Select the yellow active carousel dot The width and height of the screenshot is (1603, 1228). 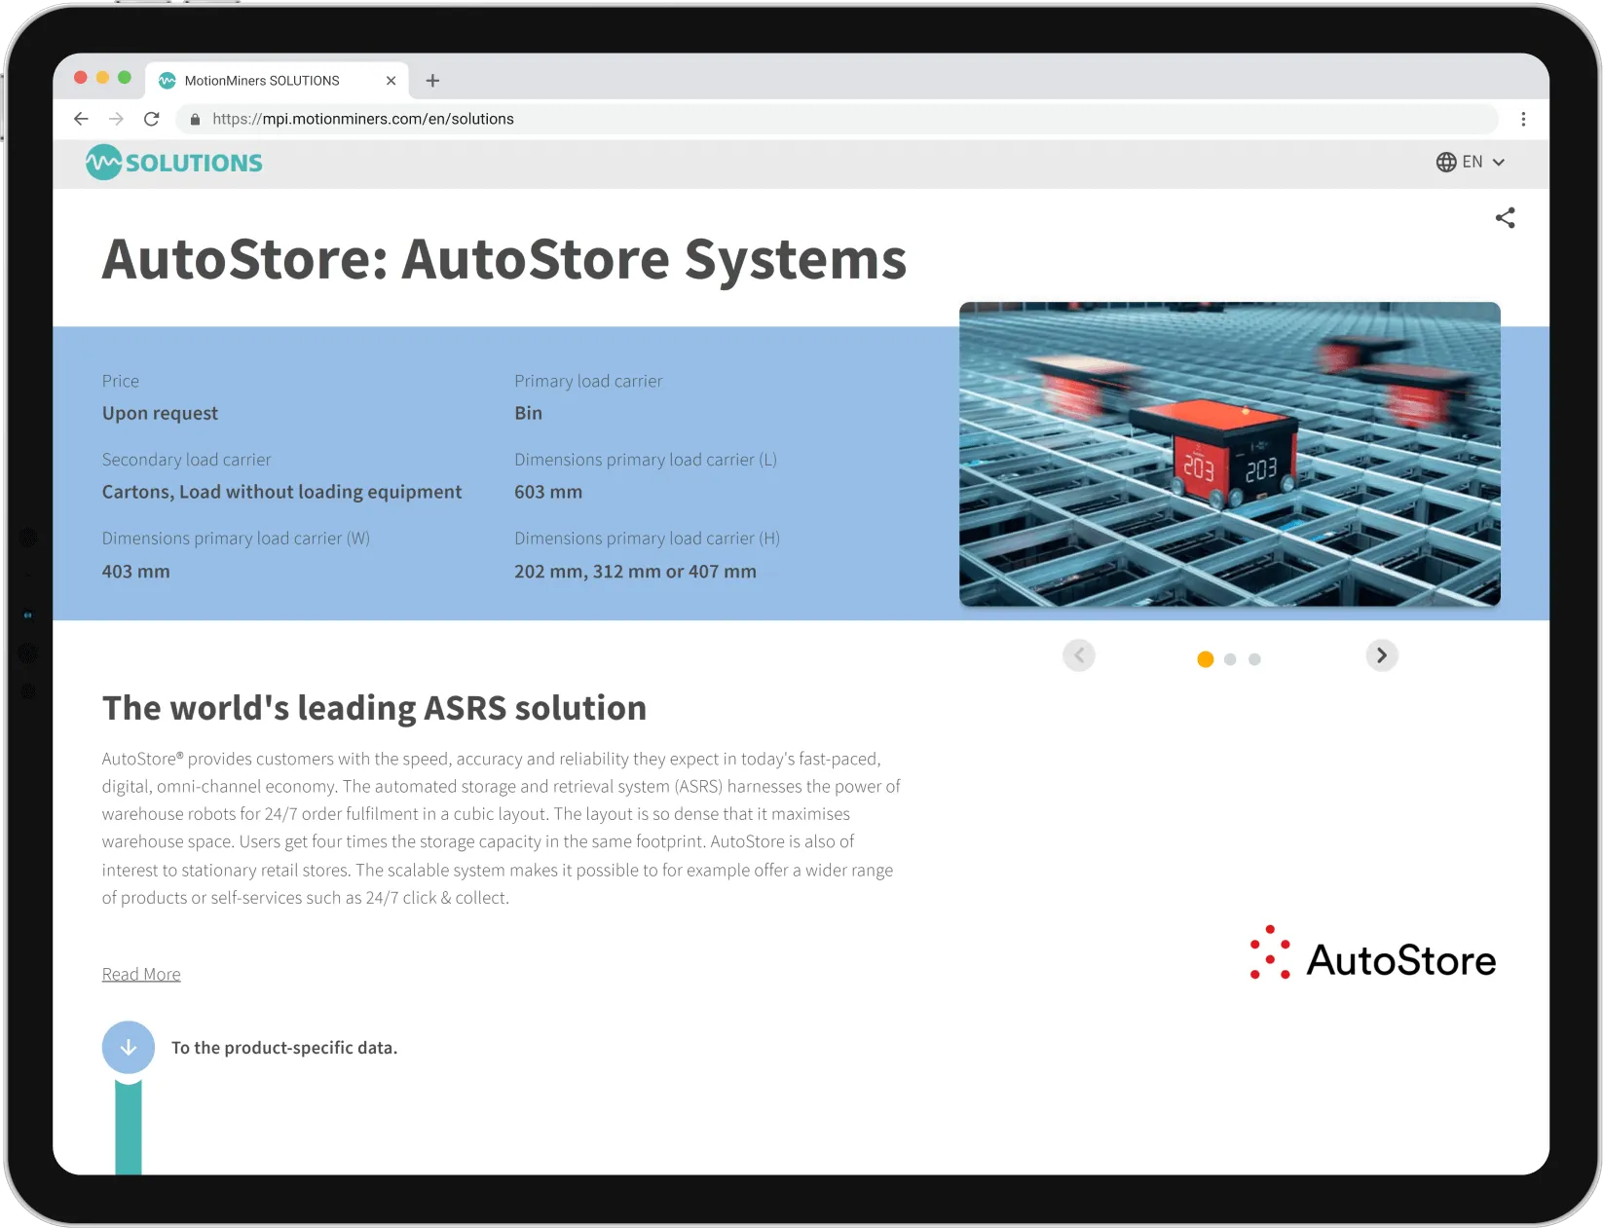tap(1205, 659)
